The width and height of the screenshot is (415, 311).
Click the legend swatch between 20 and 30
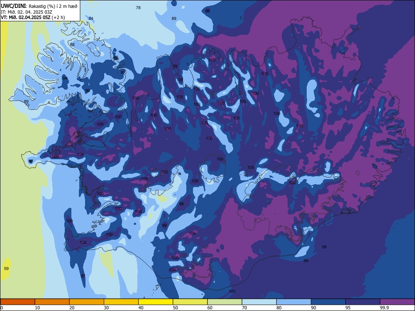tap(87, 302)
